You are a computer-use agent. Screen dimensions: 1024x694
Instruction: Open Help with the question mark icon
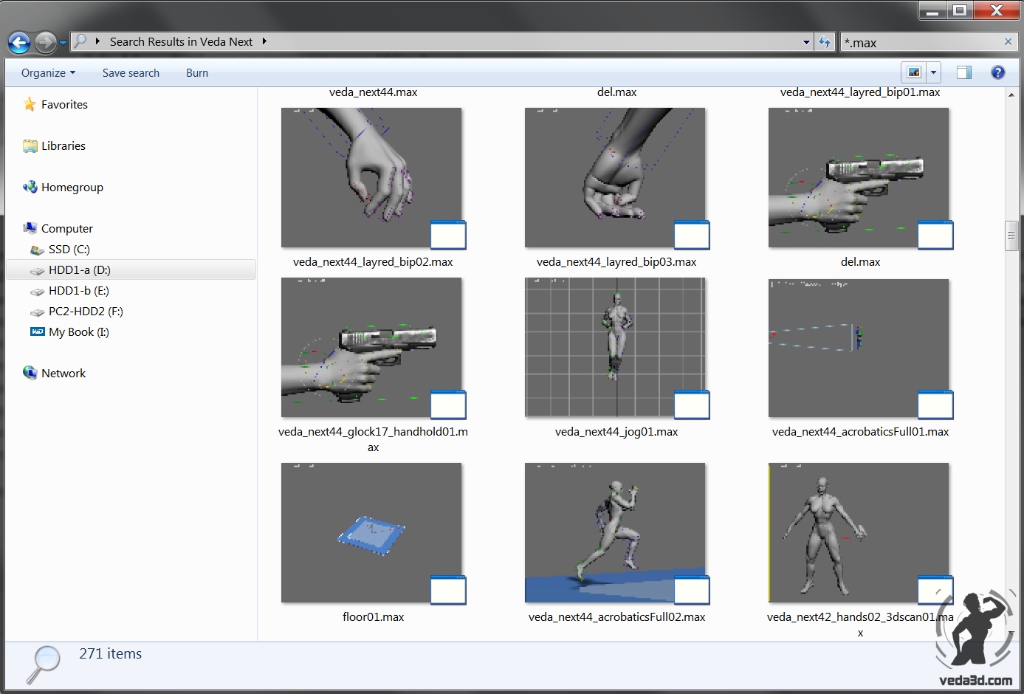click(998, 72)
